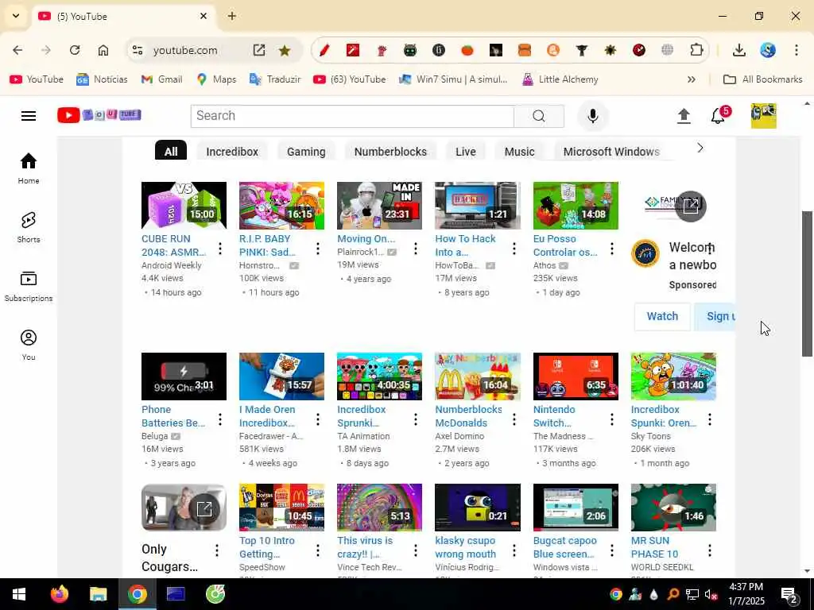Click the Watch button on the ad

(x=662, y=316)
